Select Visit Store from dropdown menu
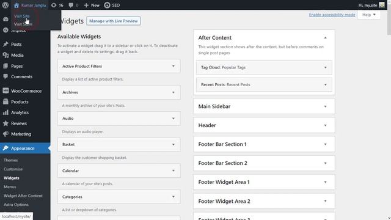The image size is (391, 220). pyautogui.click(x=23, y=24)
